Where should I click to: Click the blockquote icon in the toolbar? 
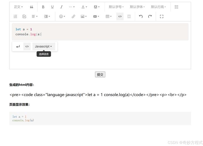pos(32,7)
